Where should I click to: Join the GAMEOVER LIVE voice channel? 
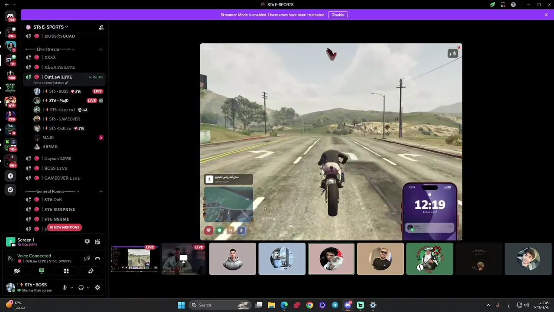(x=64, y=178)
